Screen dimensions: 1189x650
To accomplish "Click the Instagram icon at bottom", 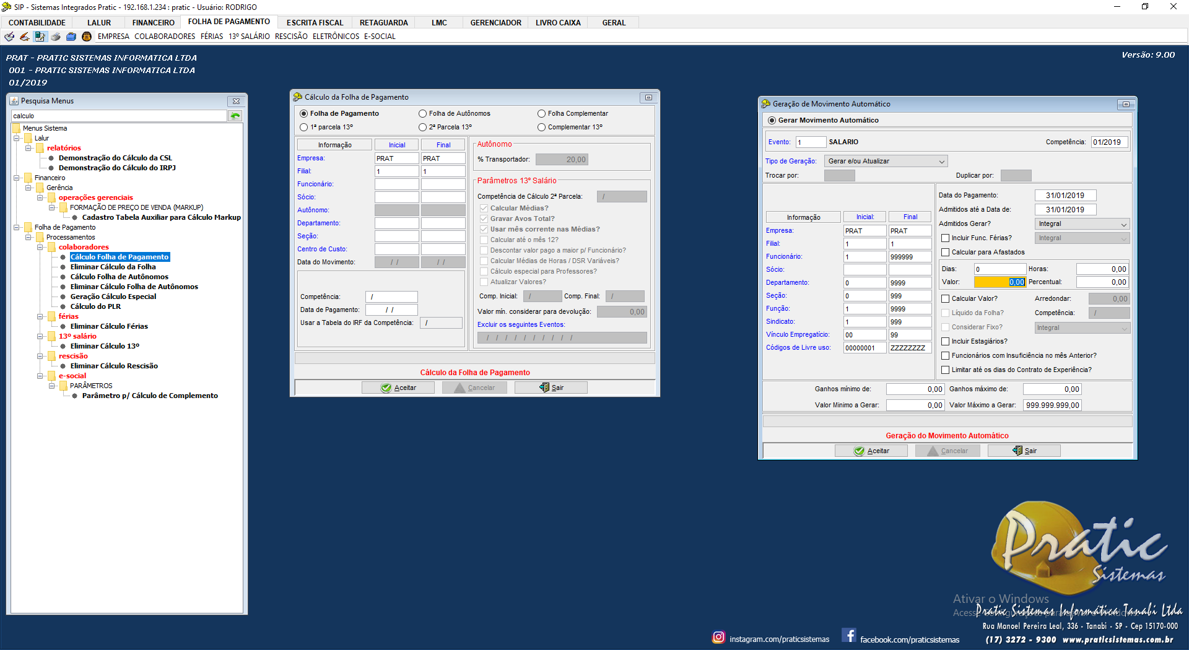I will 718,637.
